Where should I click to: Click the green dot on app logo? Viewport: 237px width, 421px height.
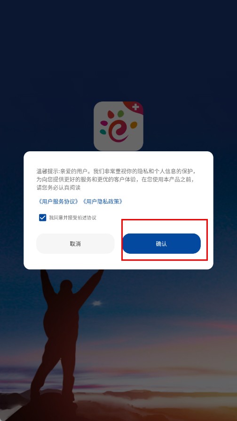click(121, 114)
